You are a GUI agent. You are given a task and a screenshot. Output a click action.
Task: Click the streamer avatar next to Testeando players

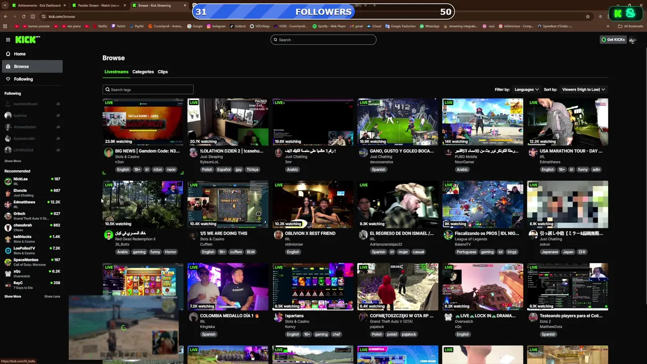[x=533, y=317]
